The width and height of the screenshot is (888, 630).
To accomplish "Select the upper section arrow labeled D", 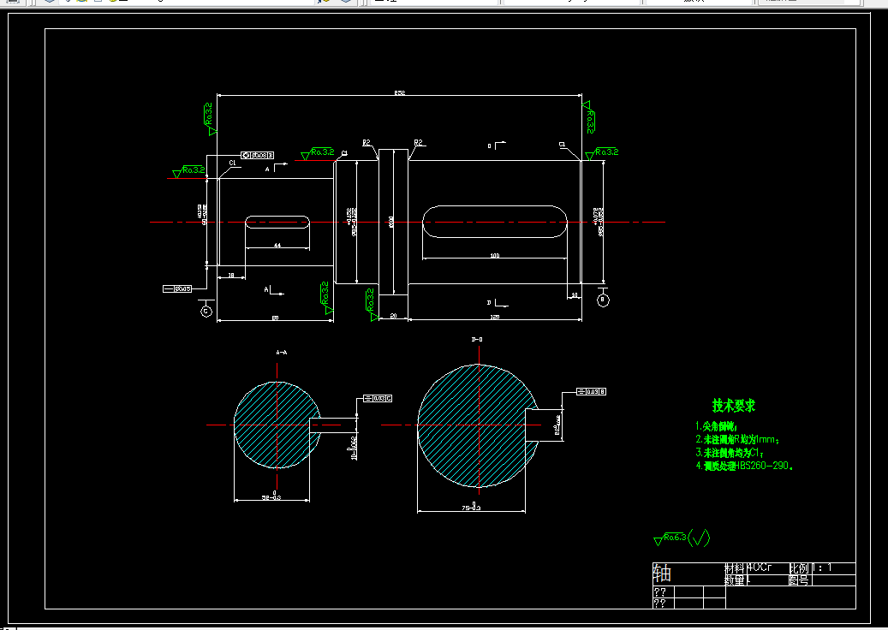I will 497,146.
